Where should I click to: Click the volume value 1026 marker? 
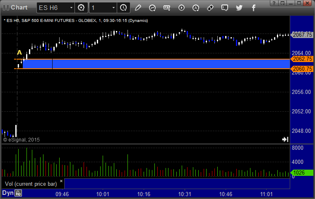pyautogui.click(x=302, y=173)
